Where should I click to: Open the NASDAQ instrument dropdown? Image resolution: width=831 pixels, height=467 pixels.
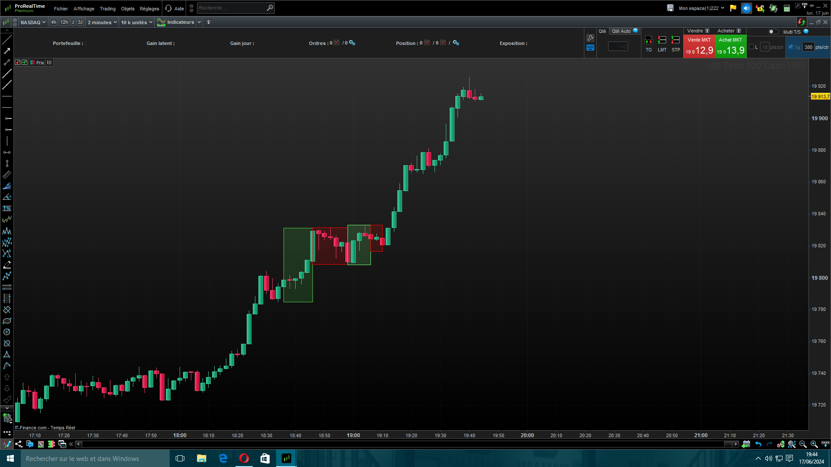[33, 22]
